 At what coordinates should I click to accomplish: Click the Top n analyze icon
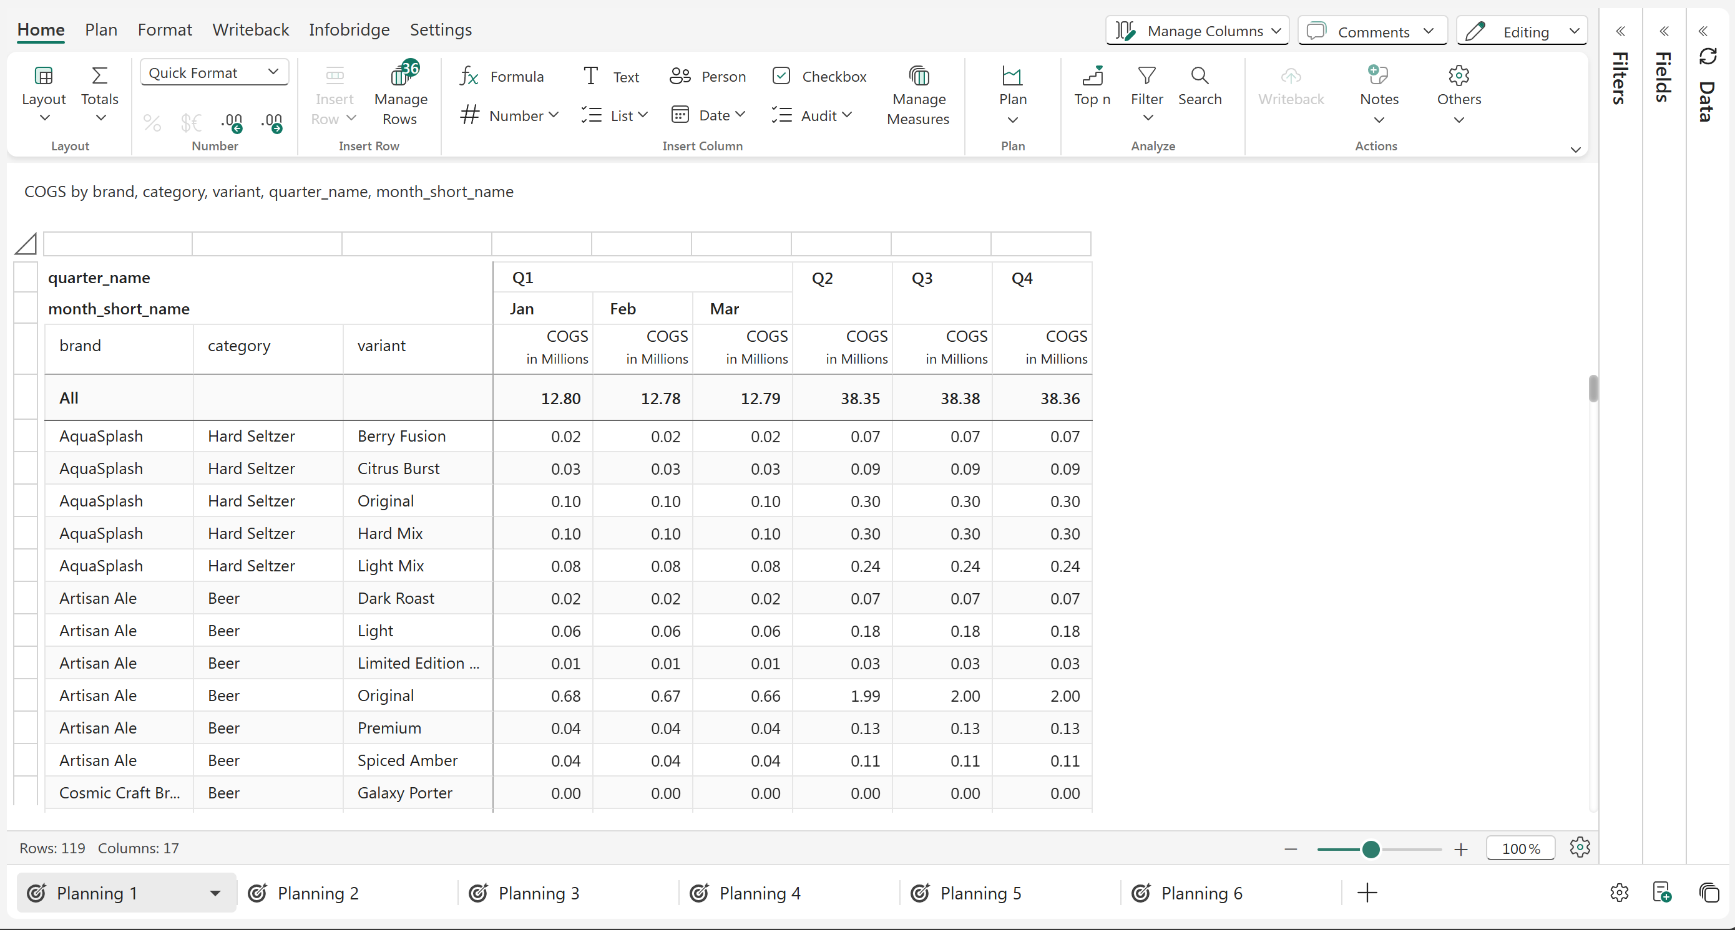(x=1092, y=76)
